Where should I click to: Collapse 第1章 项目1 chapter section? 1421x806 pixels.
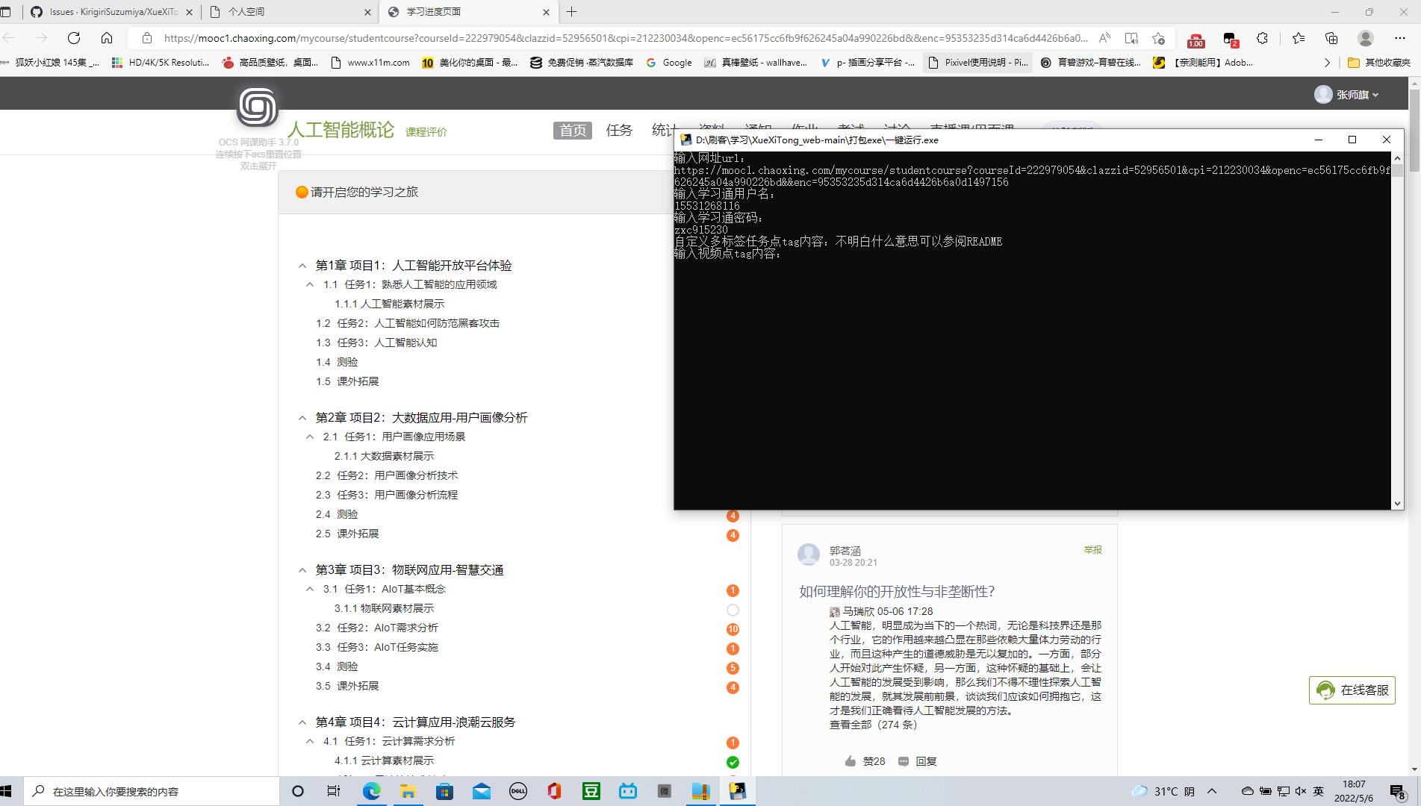(x=302, y=265)
